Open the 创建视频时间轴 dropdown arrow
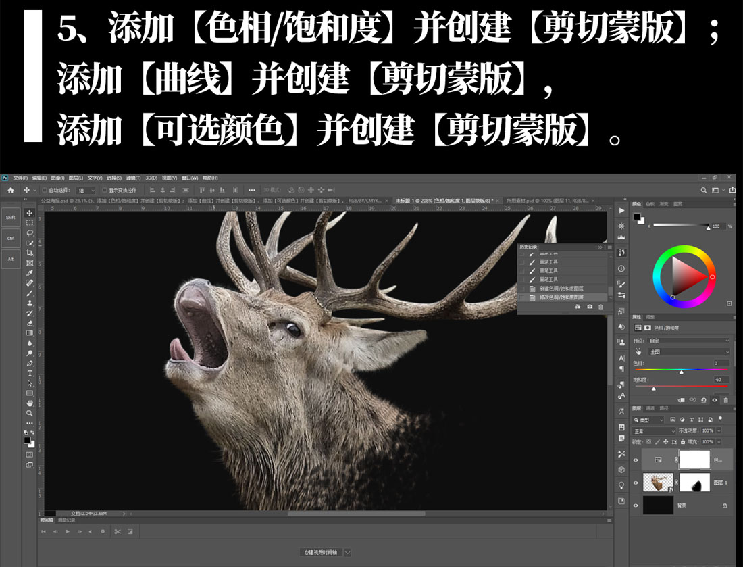Image resolution: width=743 pixels, height=567 pixels. pyautogui.click(x=347, y=552)
